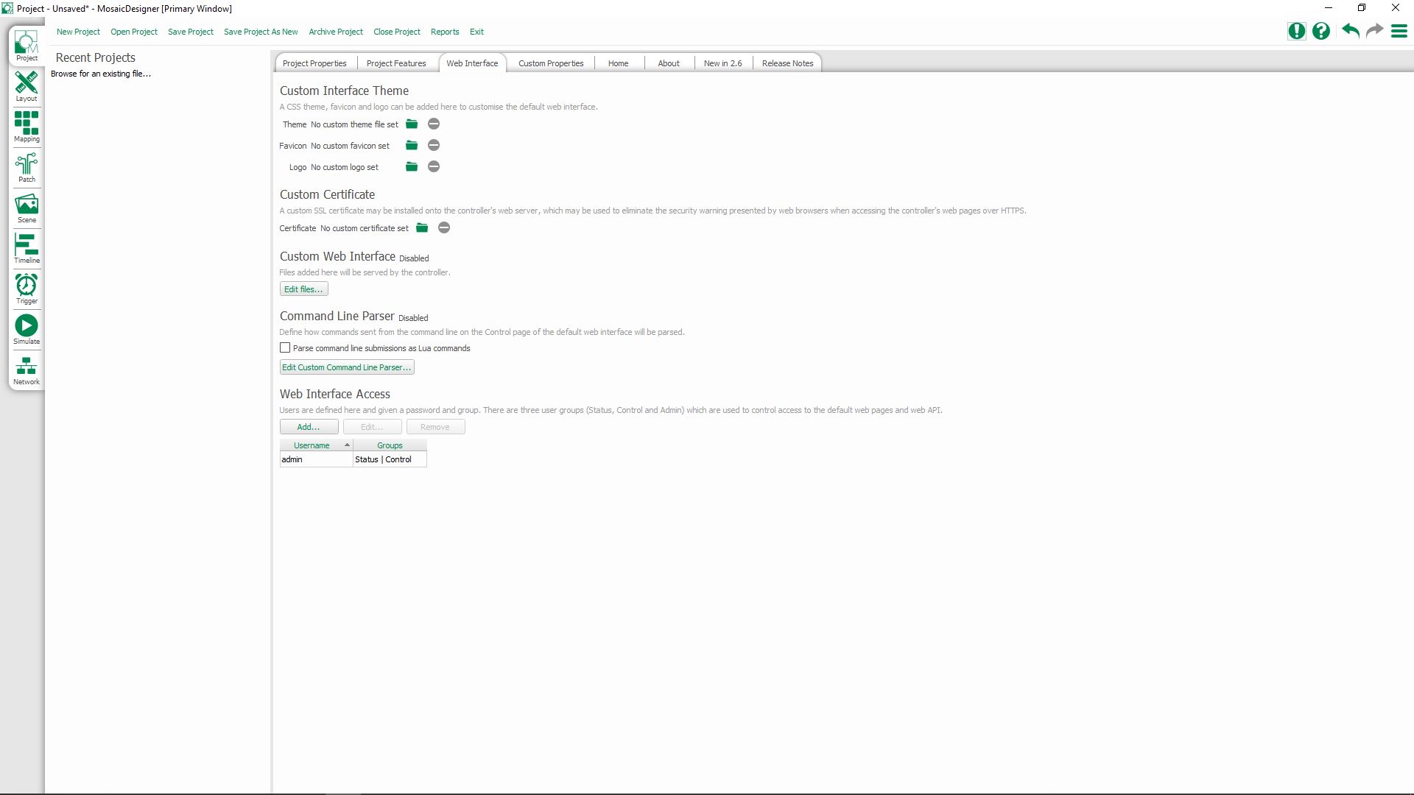This screenshot has width=1414, height=795.
Task: Select the Scene view icon
Action: coord(26,207)
